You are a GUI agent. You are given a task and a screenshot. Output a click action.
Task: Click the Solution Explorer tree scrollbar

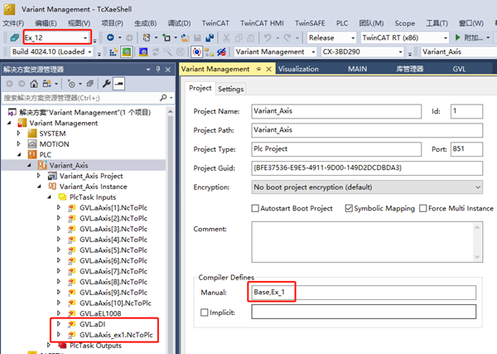(x=170, y=230)
